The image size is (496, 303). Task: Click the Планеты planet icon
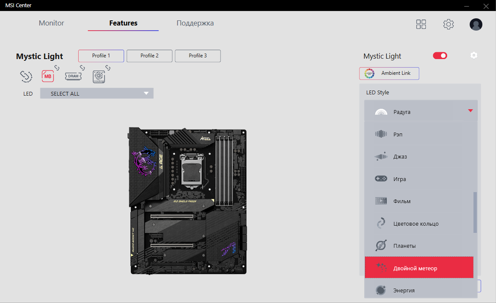coord(381,245)
